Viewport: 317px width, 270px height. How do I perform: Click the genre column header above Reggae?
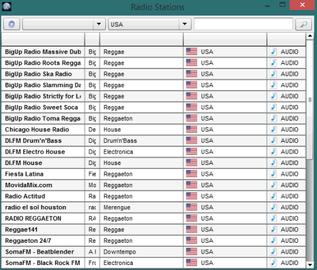point(141,39)
